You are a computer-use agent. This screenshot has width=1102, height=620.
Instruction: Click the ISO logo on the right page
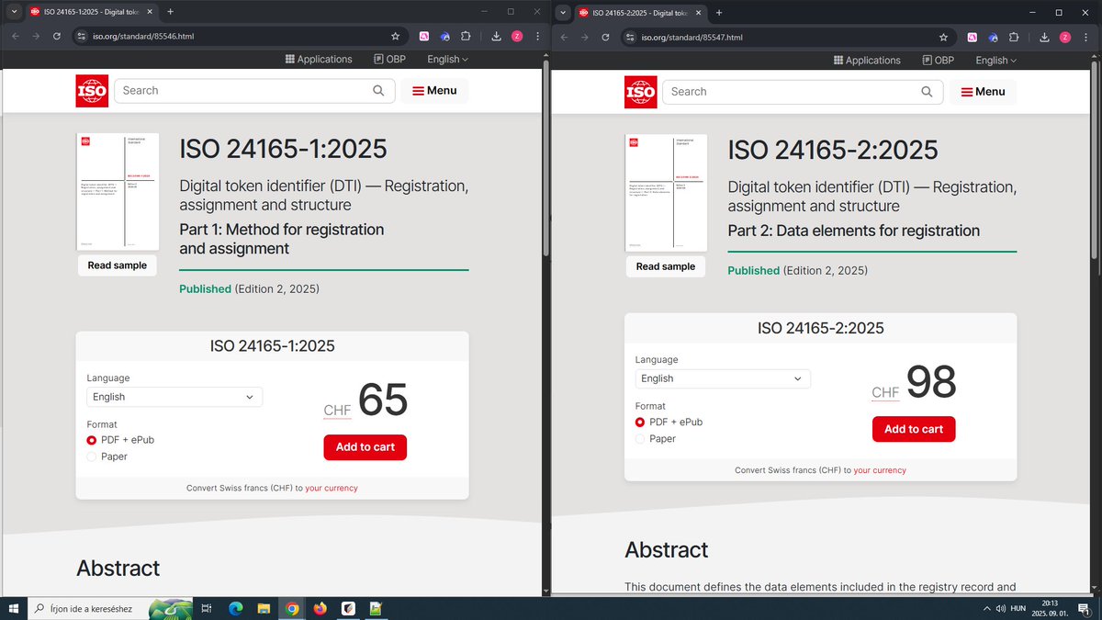640,92
